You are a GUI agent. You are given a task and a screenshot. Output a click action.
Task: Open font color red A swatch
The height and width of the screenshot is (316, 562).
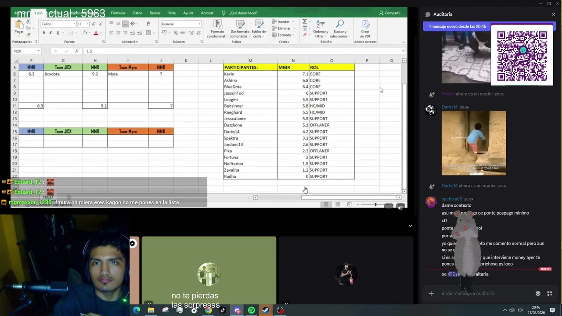(96, 33)
